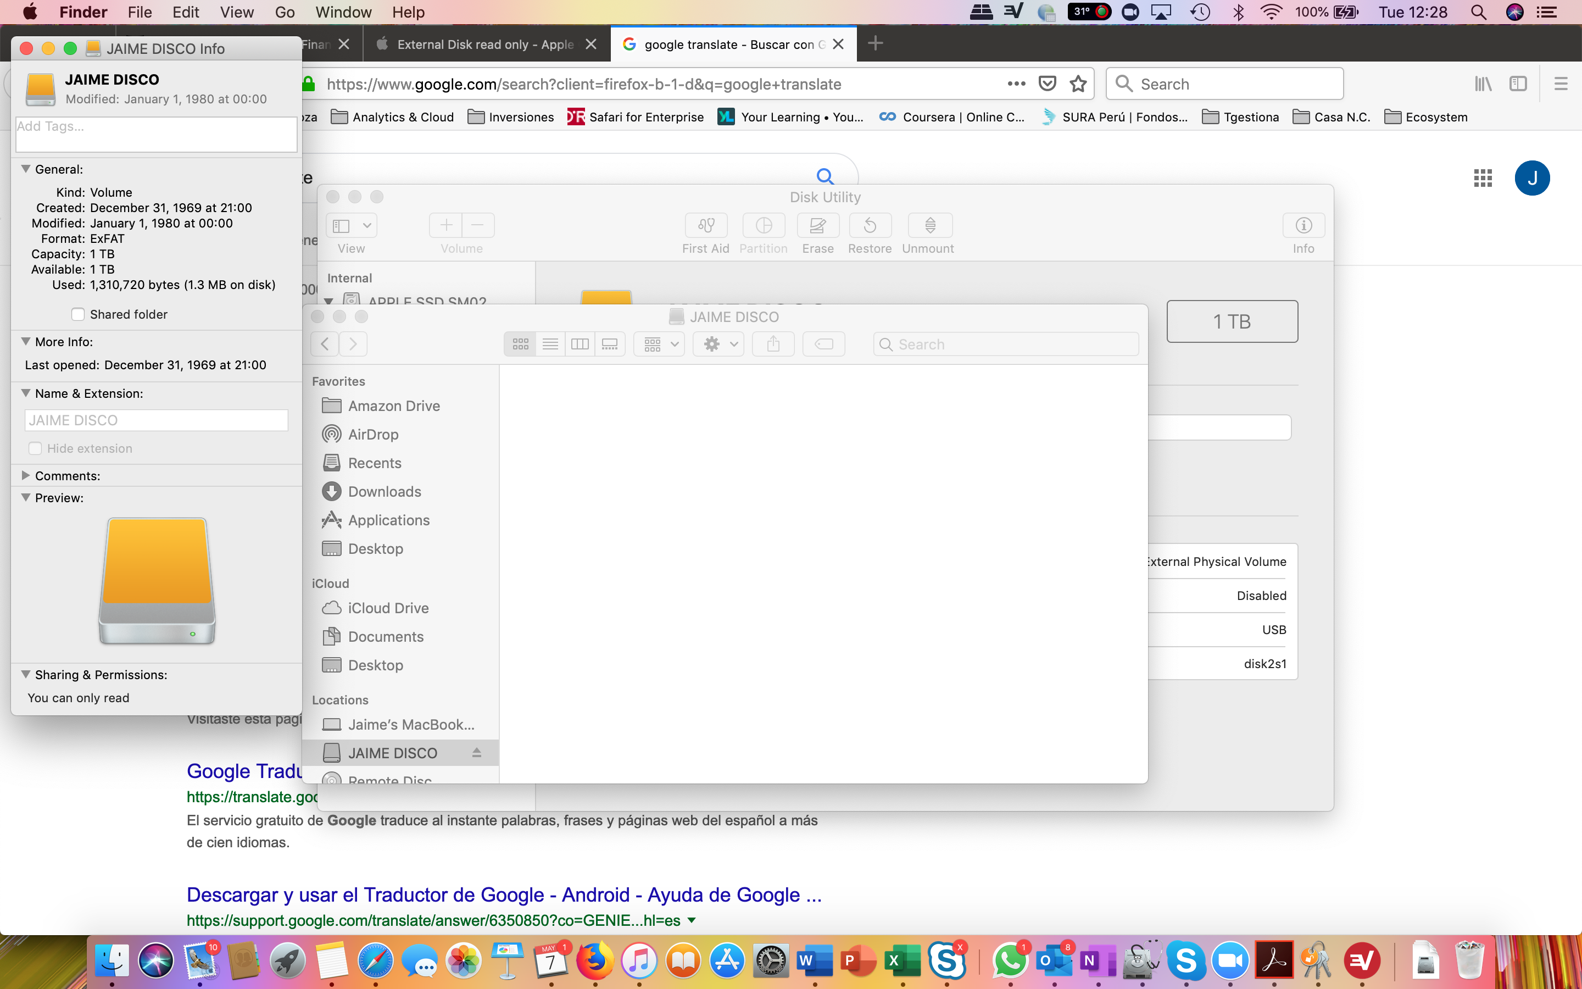
Task: Bookmark page with star icon
Action: pos(1078,84)
